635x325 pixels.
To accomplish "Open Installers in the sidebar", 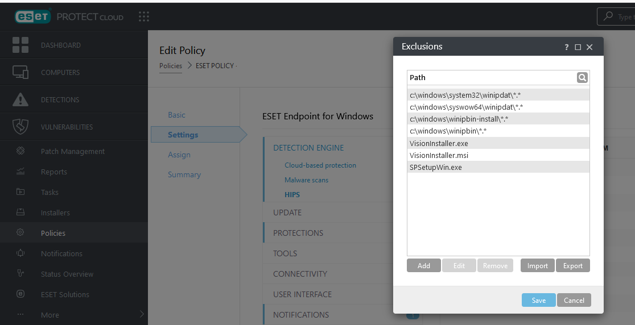I will 55,213.
